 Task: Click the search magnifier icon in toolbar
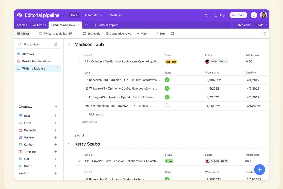(x=265, y=34)
